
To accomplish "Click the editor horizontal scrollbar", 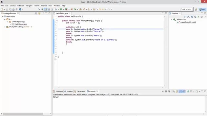I will 111,87.
